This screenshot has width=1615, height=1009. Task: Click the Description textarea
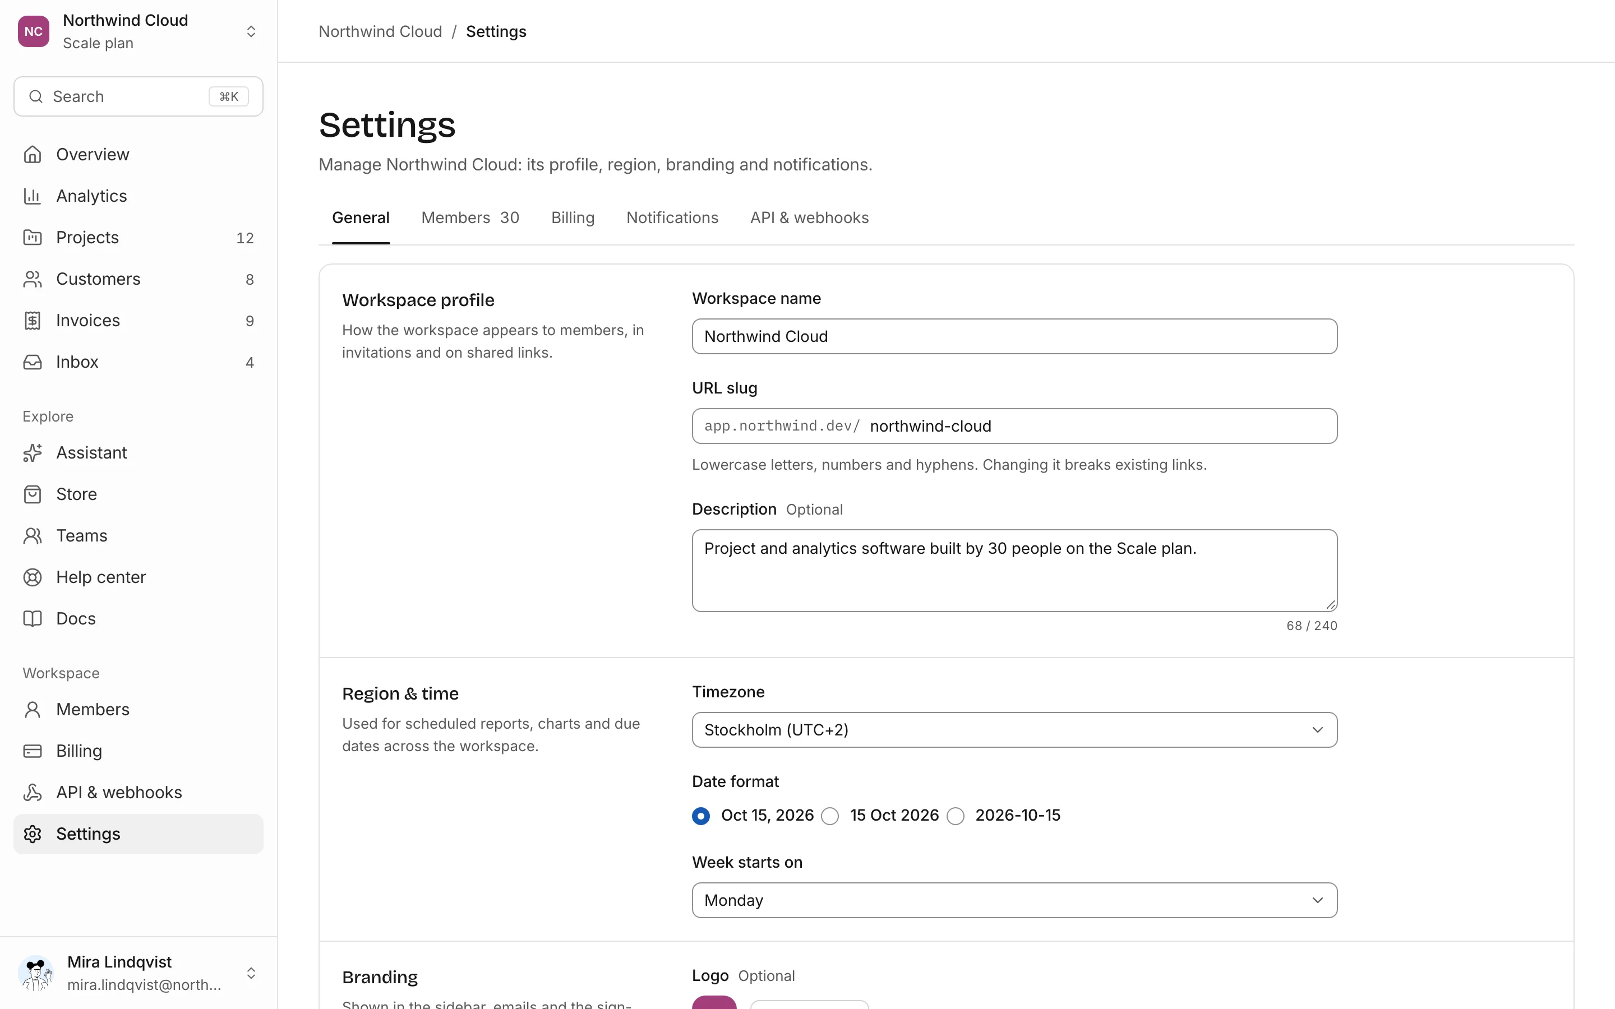pyautogui.click(x=1014, y=571)
